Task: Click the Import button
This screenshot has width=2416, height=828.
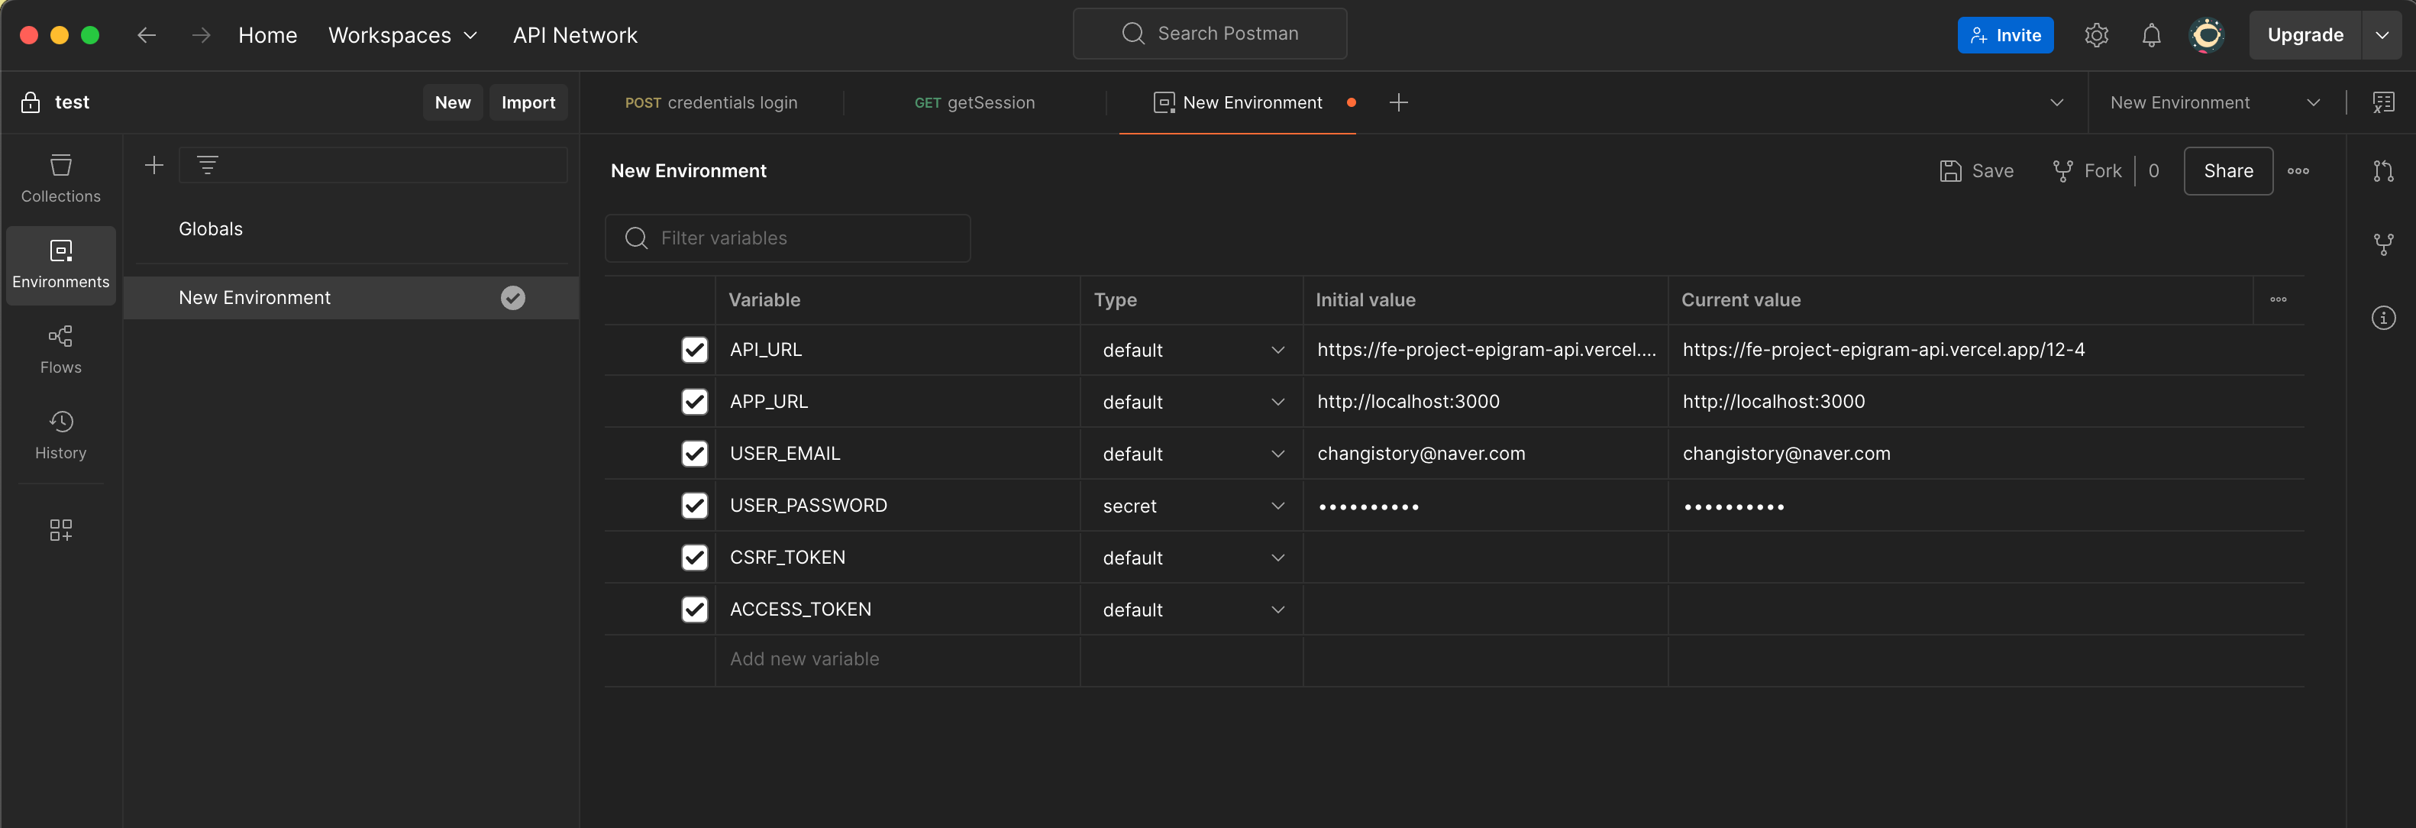Action: 528,103
